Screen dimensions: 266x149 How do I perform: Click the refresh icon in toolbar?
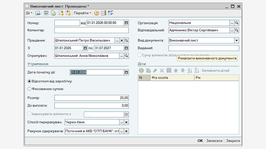(x=46, y=13)
